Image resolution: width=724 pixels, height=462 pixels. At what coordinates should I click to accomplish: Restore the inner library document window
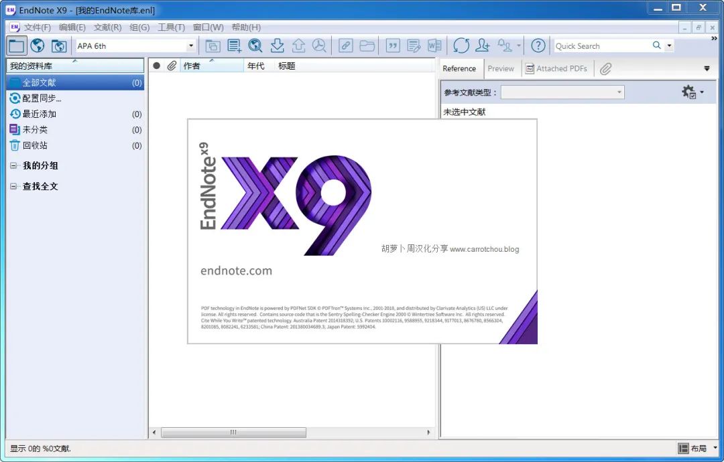[698, 27]
